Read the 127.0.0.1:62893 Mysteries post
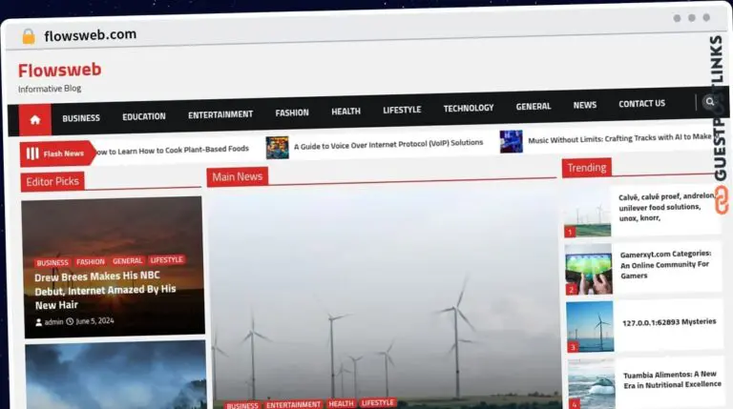Screen dimensions: 733x409 668,322
